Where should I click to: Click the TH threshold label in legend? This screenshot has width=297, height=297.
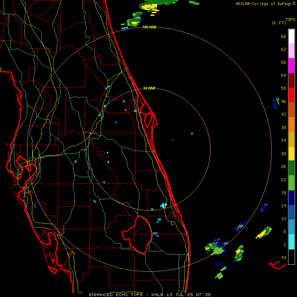283,258
